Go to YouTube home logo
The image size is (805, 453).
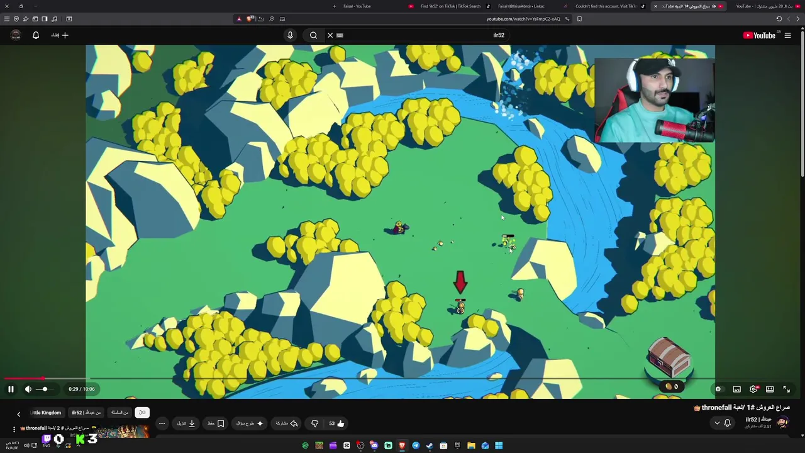click(x=759, y=35)
